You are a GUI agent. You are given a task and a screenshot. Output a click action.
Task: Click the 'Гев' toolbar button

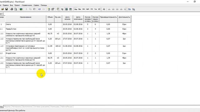[x=96, y=9]
